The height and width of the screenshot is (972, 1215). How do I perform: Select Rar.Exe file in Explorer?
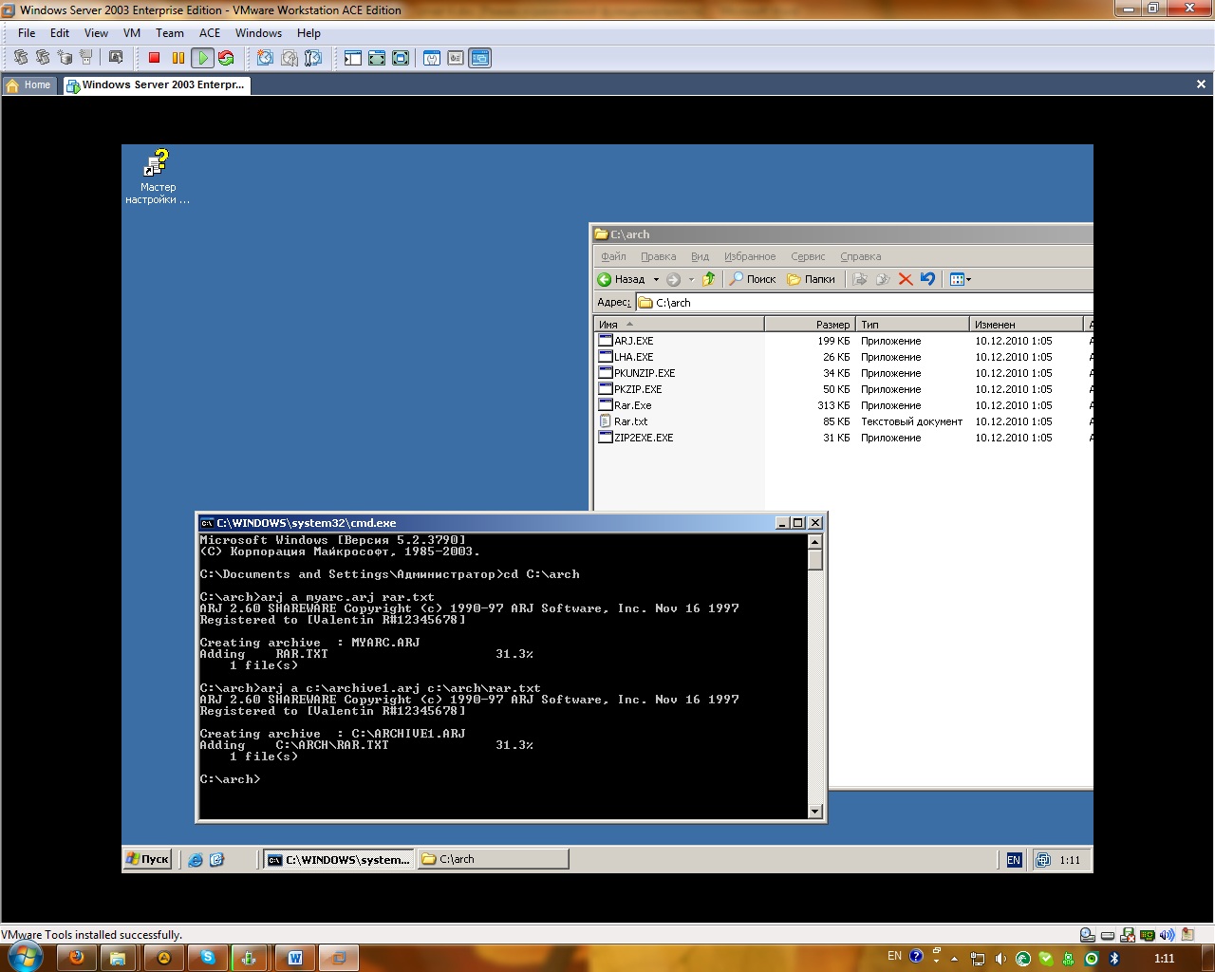[625, 405]
